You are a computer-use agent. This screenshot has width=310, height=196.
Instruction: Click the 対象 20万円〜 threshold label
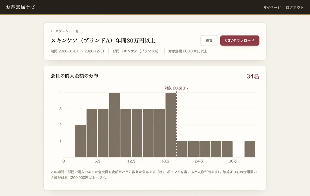pos(176,88)
